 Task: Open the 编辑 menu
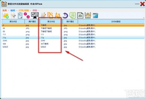coord(13,10)
